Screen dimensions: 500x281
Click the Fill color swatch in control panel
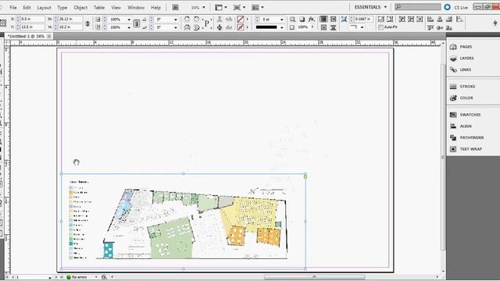click(x=241, y=20)
